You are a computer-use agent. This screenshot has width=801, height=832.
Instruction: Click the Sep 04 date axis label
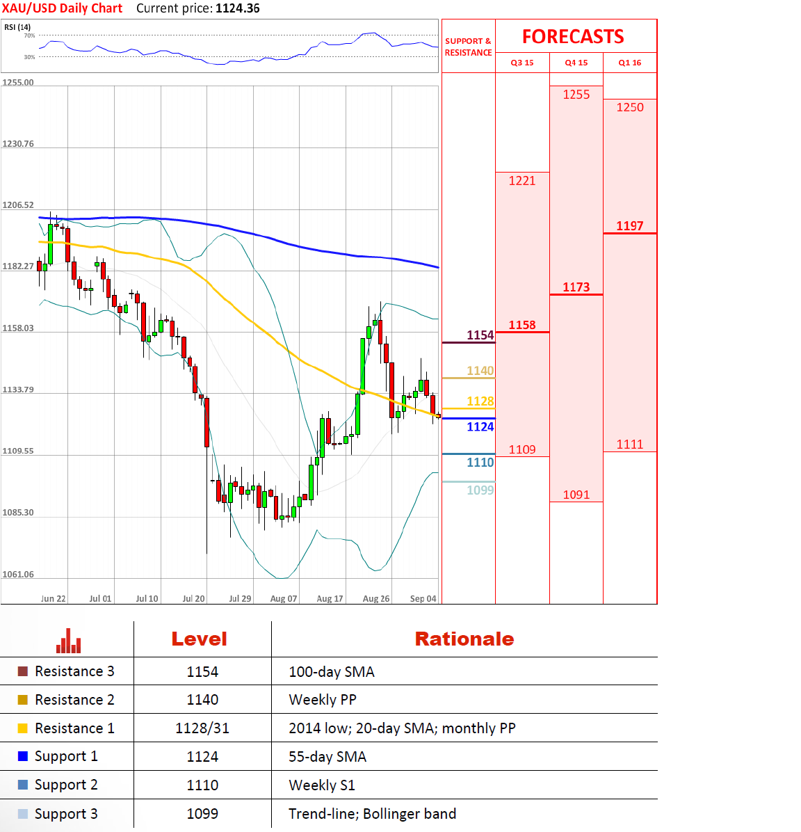click(423, 598)
